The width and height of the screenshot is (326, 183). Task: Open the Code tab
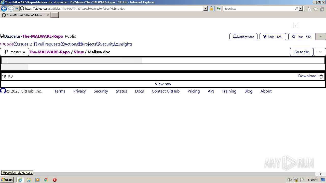point(7,44)
